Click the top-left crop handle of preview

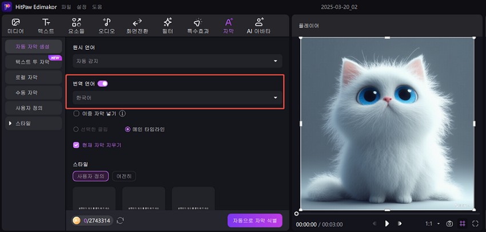[x=300, y=38]
